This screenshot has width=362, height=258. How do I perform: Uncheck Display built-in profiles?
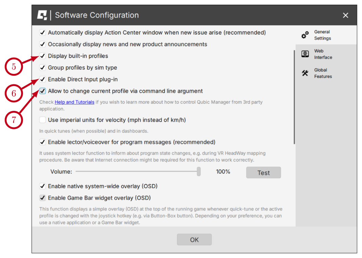click(43, 56)
